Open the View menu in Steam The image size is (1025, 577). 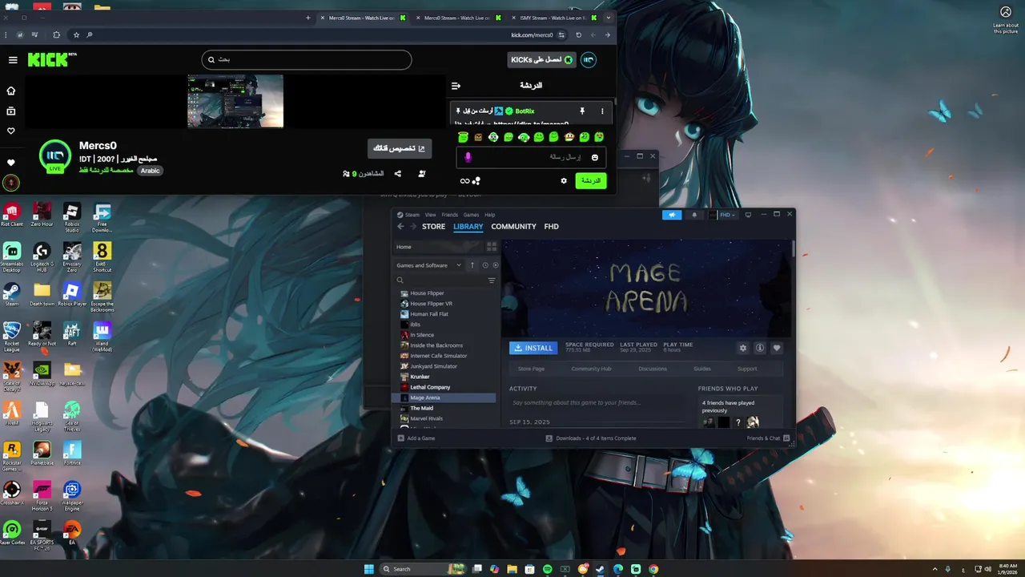coord(430,215)
